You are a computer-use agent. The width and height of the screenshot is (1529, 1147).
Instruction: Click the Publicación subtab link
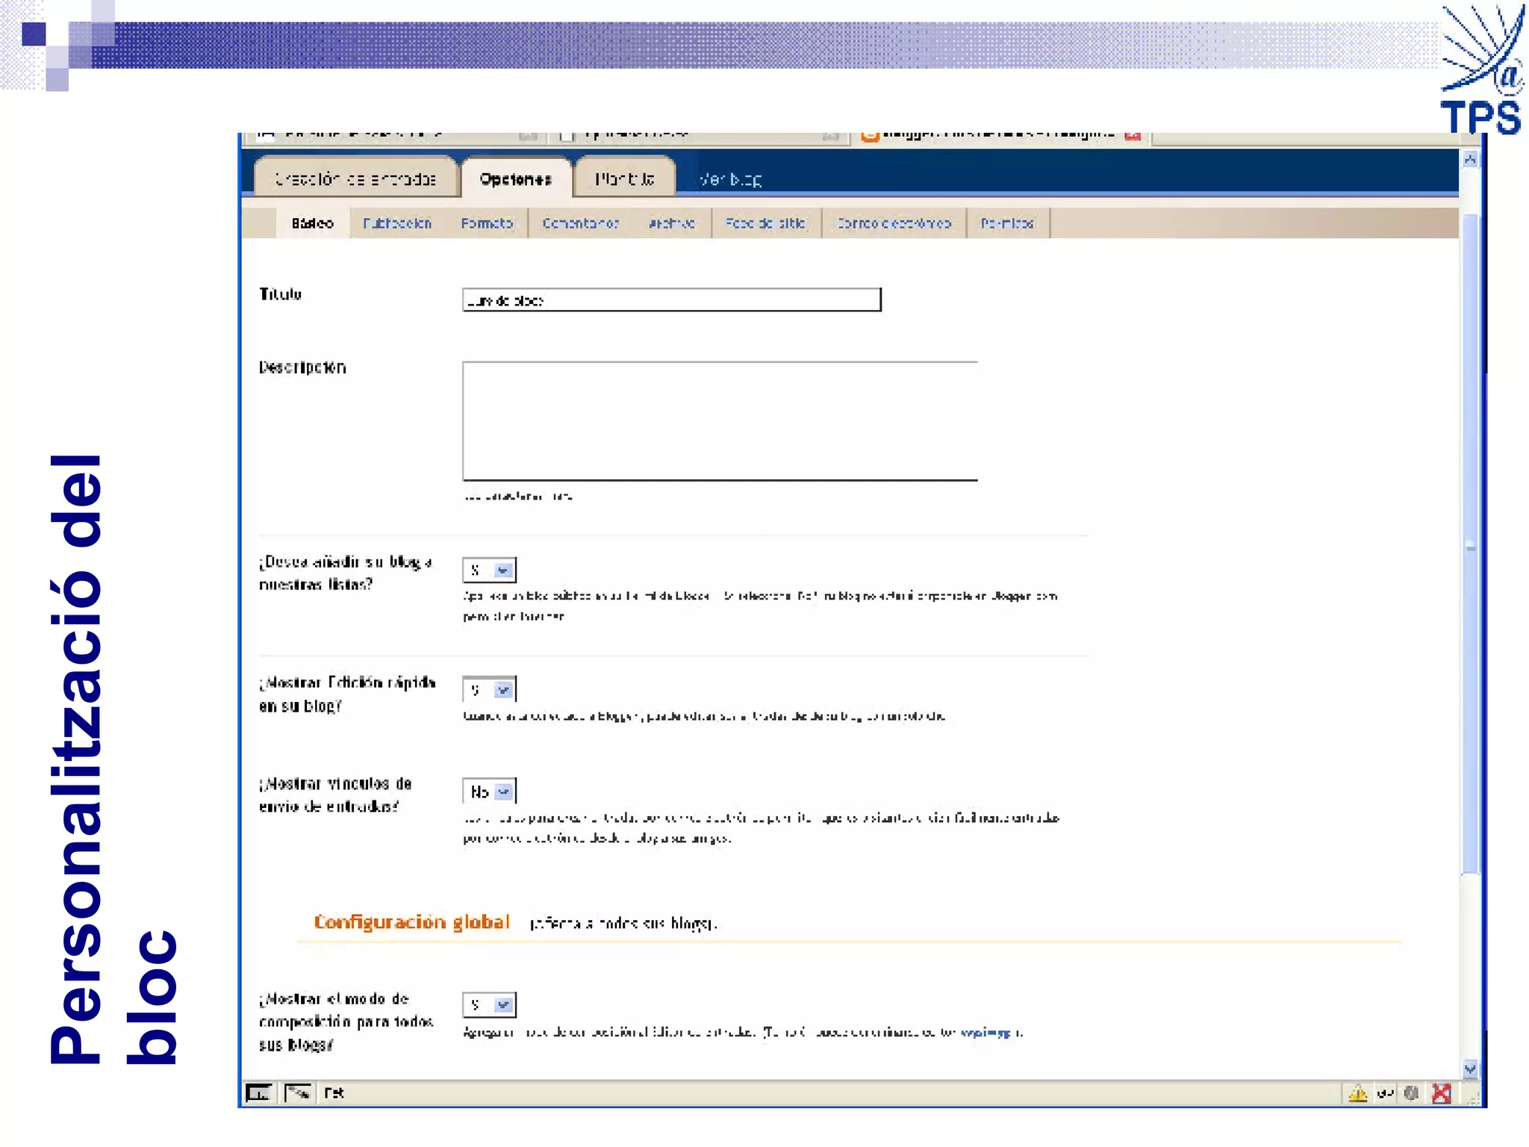[x=397, y=223]
